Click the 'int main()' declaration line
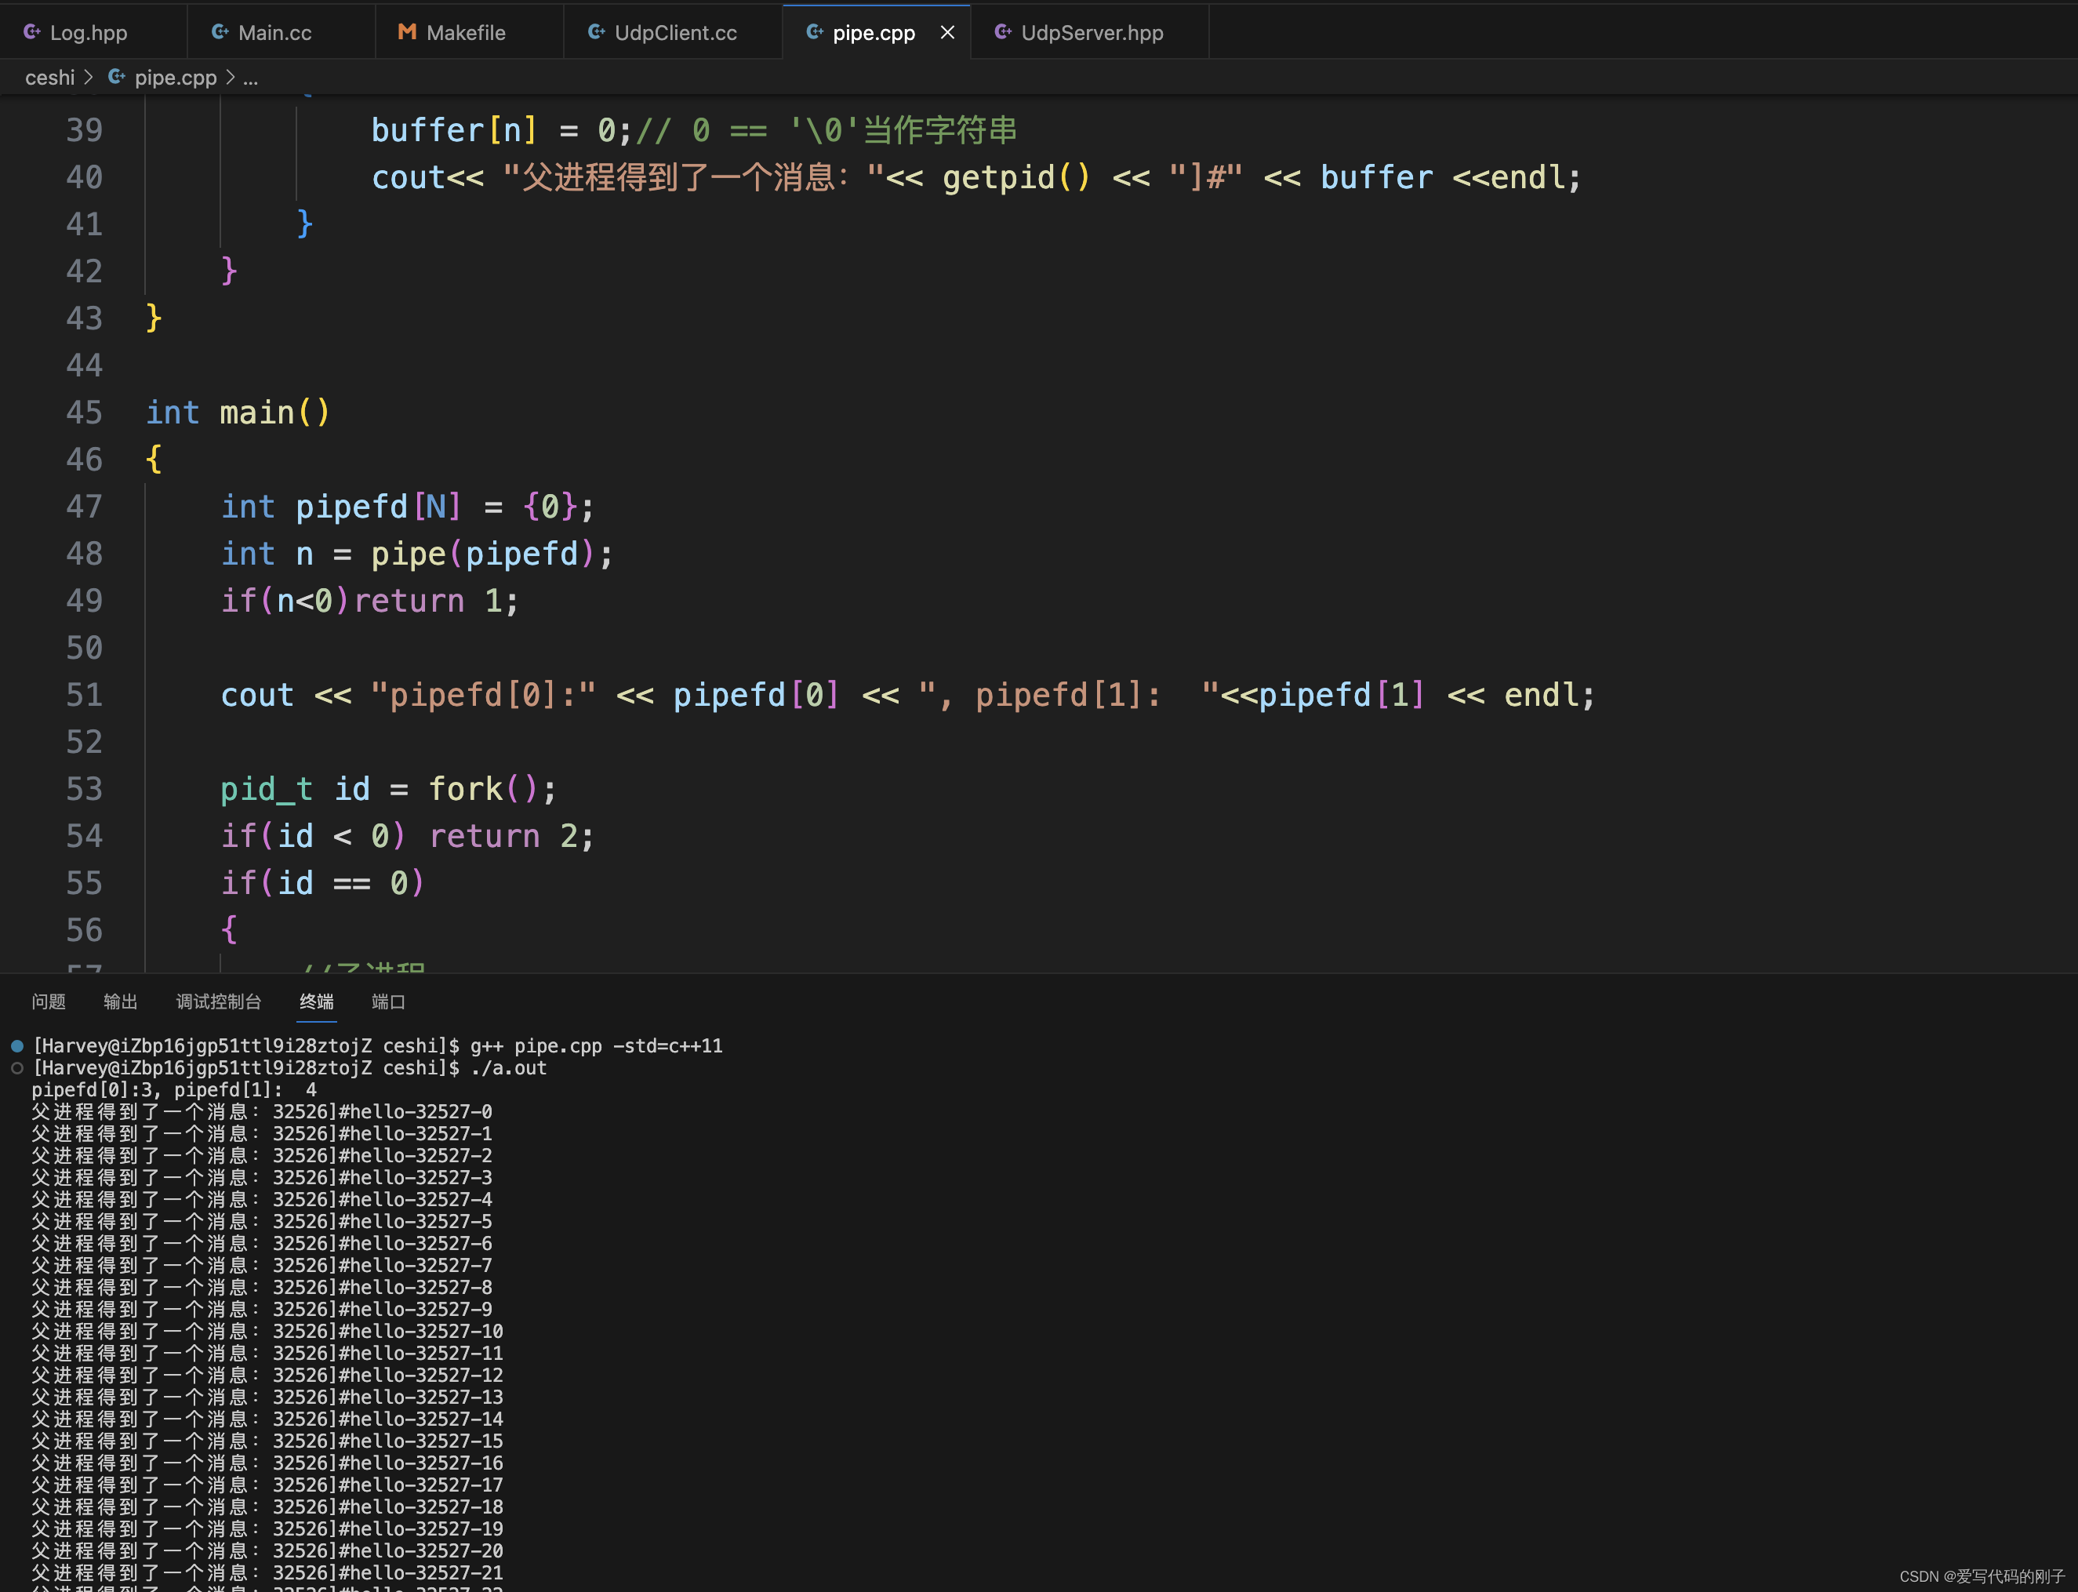 [238, 413]
